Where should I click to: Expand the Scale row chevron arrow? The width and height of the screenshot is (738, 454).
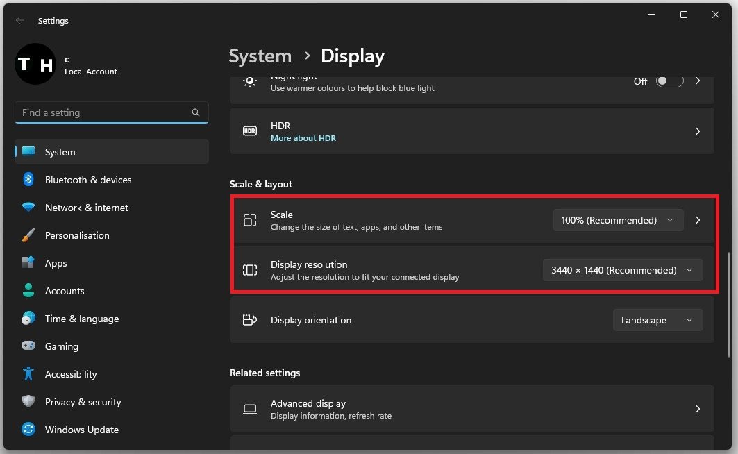698,220
